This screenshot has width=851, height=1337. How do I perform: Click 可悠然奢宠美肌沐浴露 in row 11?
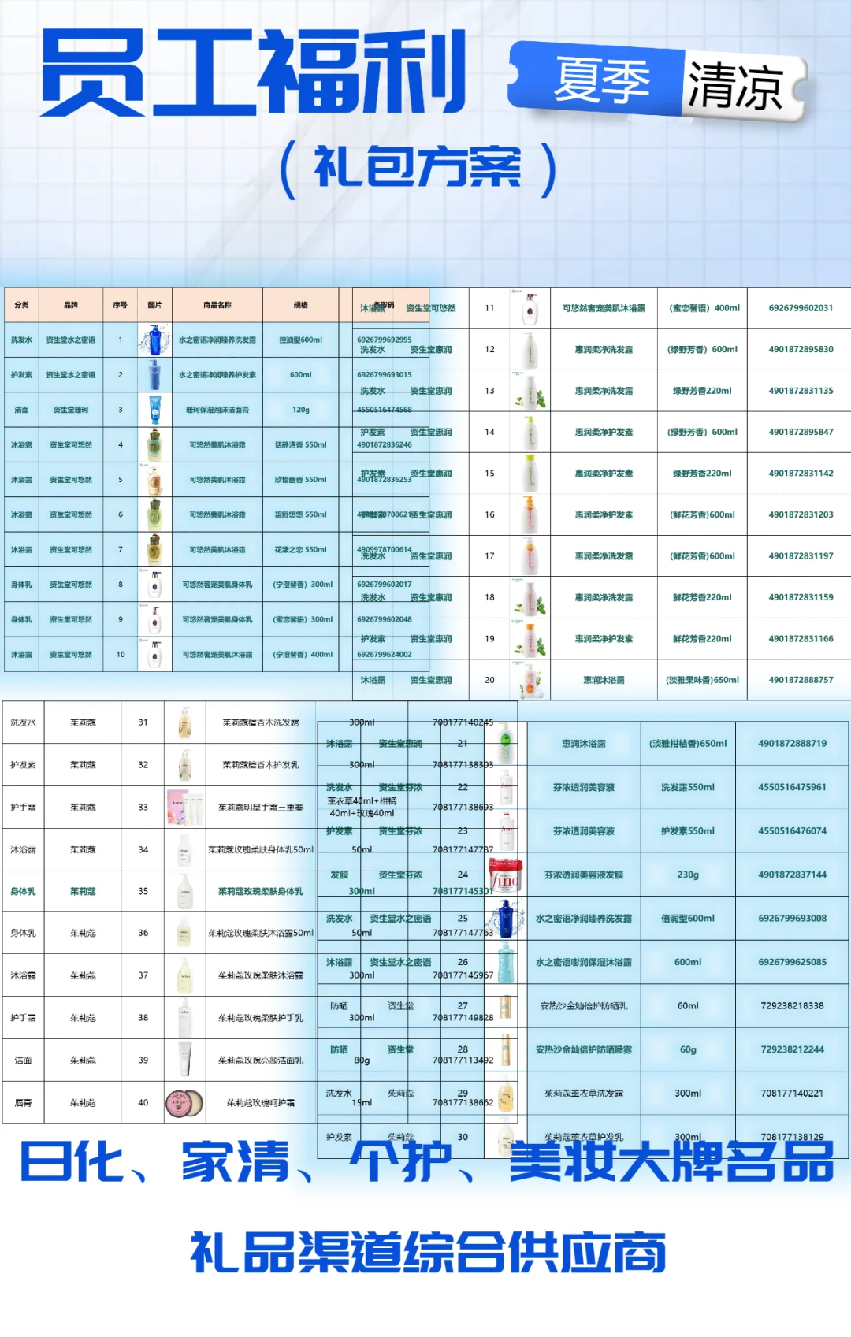click(x=604, y=308)
